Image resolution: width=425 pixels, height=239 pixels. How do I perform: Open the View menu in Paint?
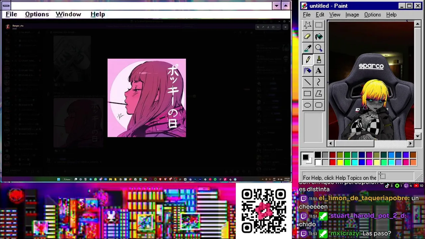point(335,15)
